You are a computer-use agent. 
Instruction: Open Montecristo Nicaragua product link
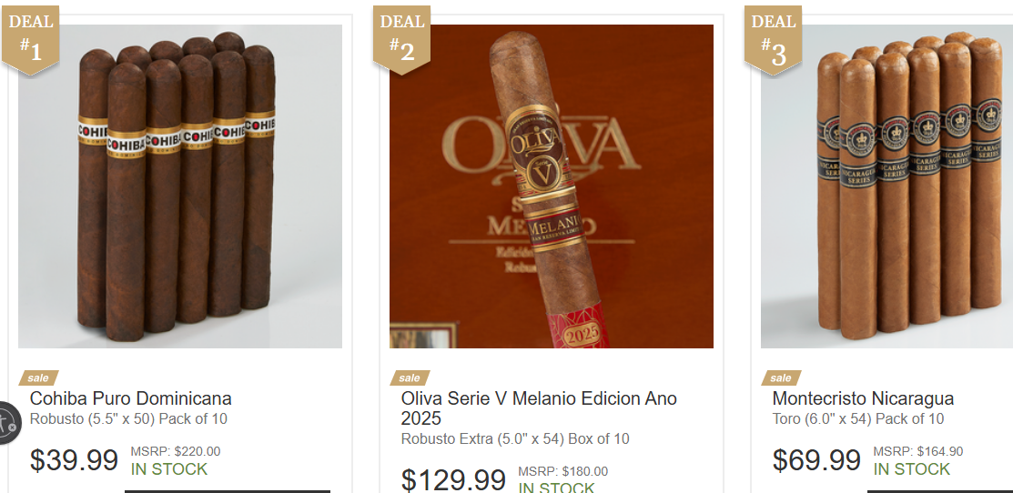point(863,398)
